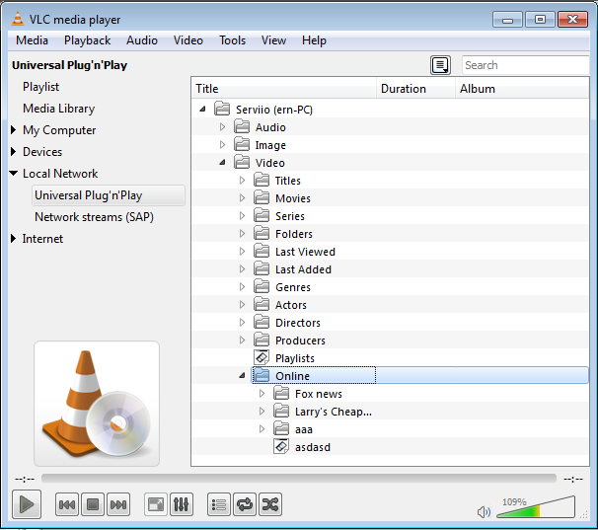Change playlist view mode icon
Viewport: 598px width, 530px height.
coord(440,65)
